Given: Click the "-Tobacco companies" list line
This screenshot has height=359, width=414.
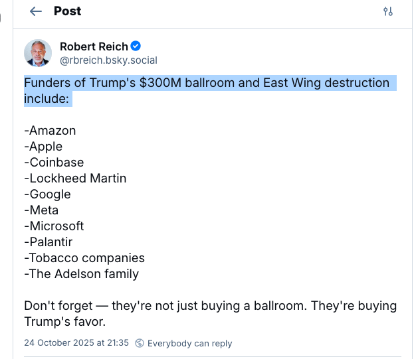Looking at the screenshot, I should point(84,258).
